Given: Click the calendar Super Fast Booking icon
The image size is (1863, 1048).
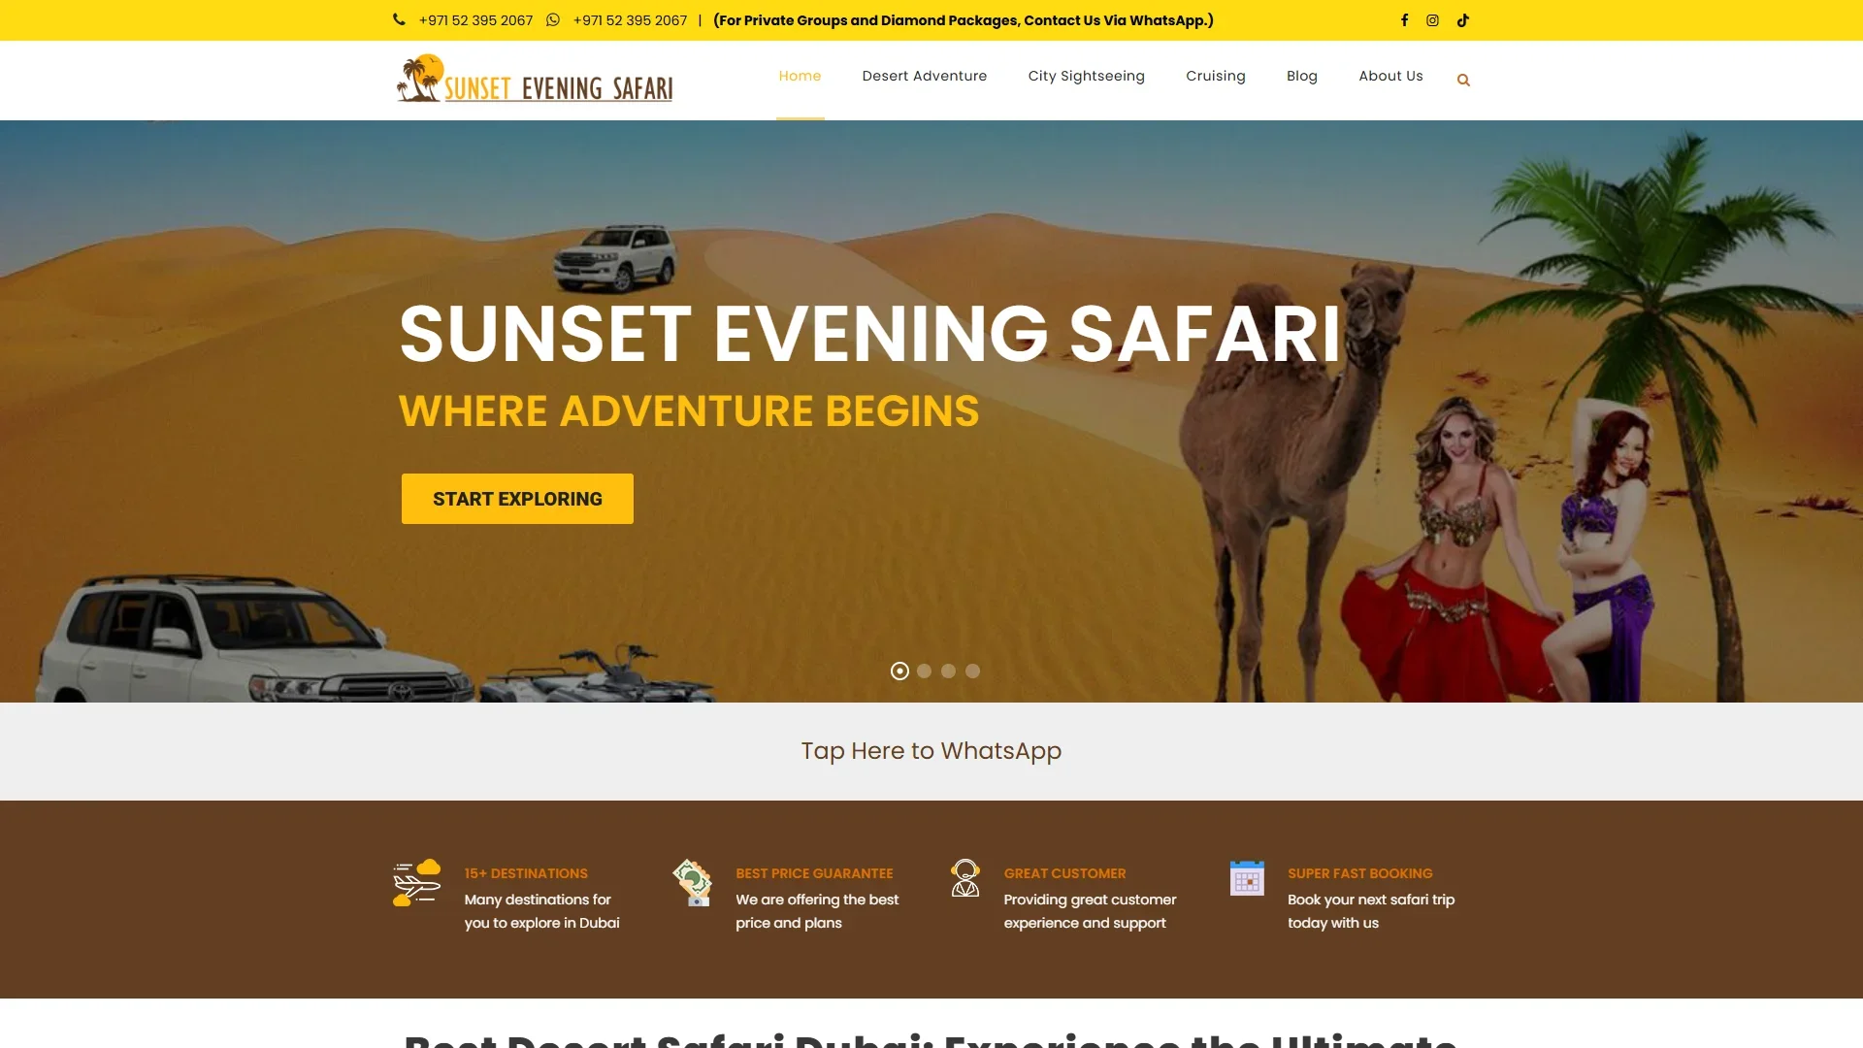Looking at the screenshot, I should point(1247,878).
